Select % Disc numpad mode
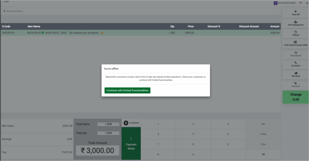The height and width of the screenshot is (161, 309). [x=263, y=134]
